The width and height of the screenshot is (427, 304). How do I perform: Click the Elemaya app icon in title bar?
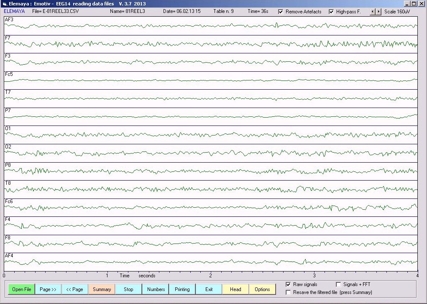[5, 4]
